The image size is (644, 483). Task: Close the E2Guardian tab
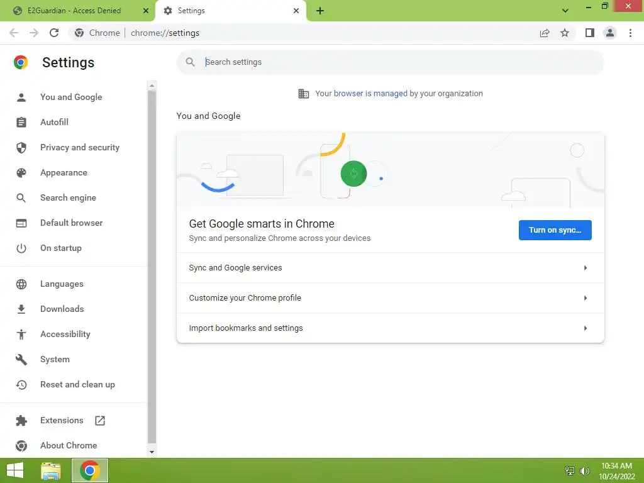coord(146,11)
